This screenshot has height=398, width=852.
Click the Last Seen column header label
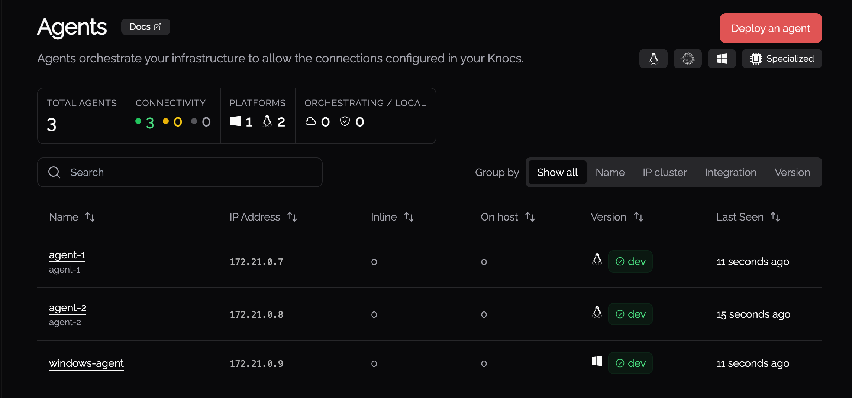(740, 217)
